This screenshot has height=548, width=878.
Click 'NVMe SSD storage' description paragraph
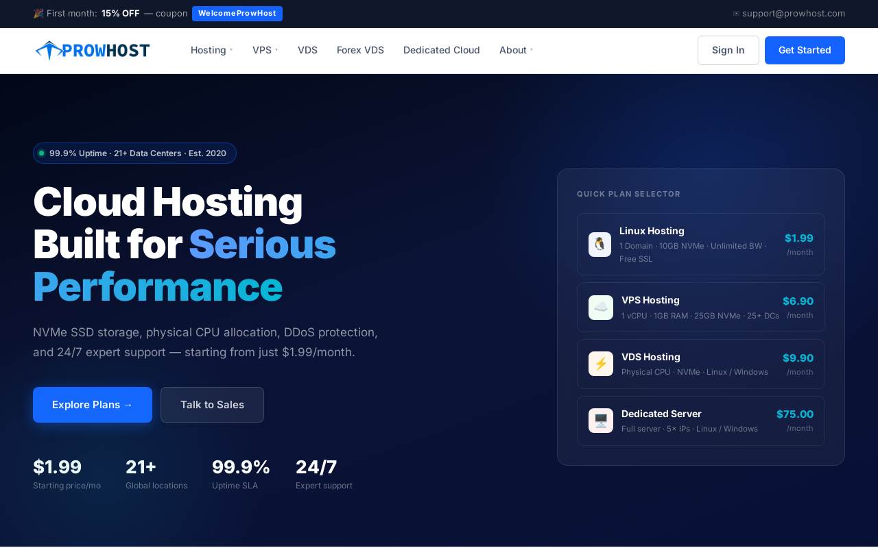click(205, 342)
